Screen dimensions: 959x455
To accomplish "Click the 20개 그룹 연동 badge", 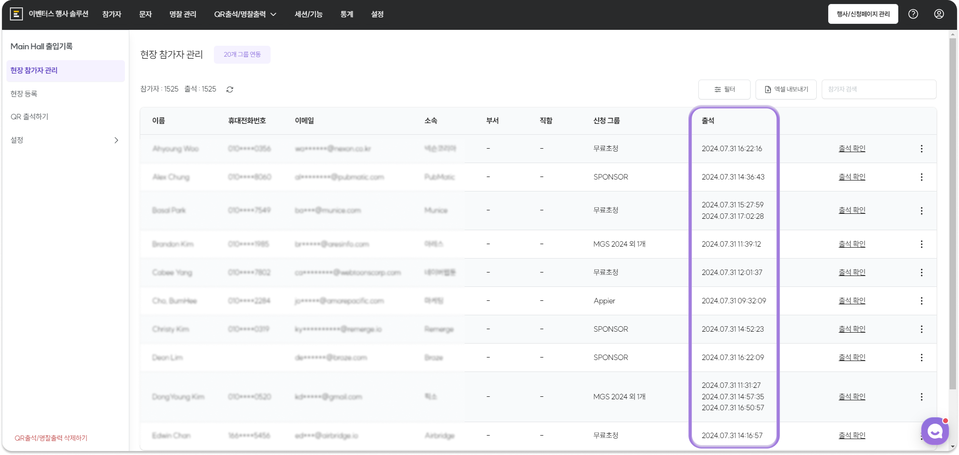I will coord(242,55).
